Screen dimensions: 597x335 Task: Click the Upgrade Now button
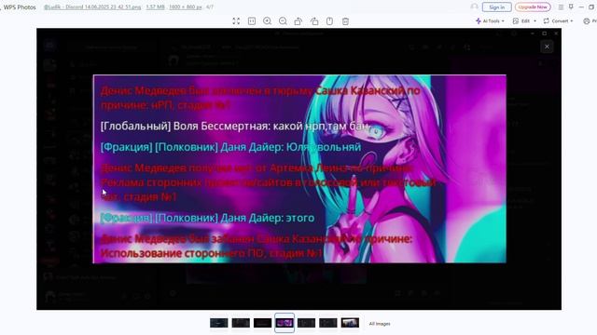(x=533, y=7)
